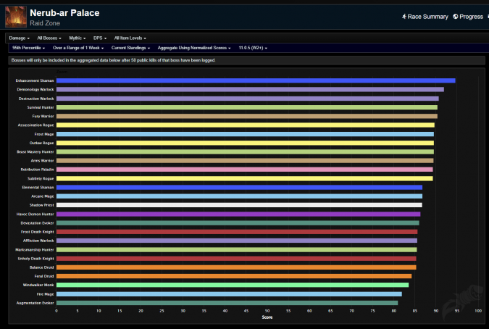Click the Marksmanship Hunter label
The width and height of the screenshot is (489, 329).
pos(34,249)
